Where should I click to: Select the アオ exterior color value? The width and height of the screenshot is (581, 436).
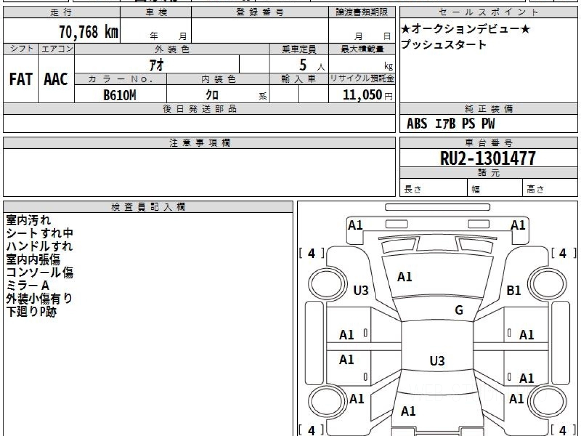(x=157, y=64)
